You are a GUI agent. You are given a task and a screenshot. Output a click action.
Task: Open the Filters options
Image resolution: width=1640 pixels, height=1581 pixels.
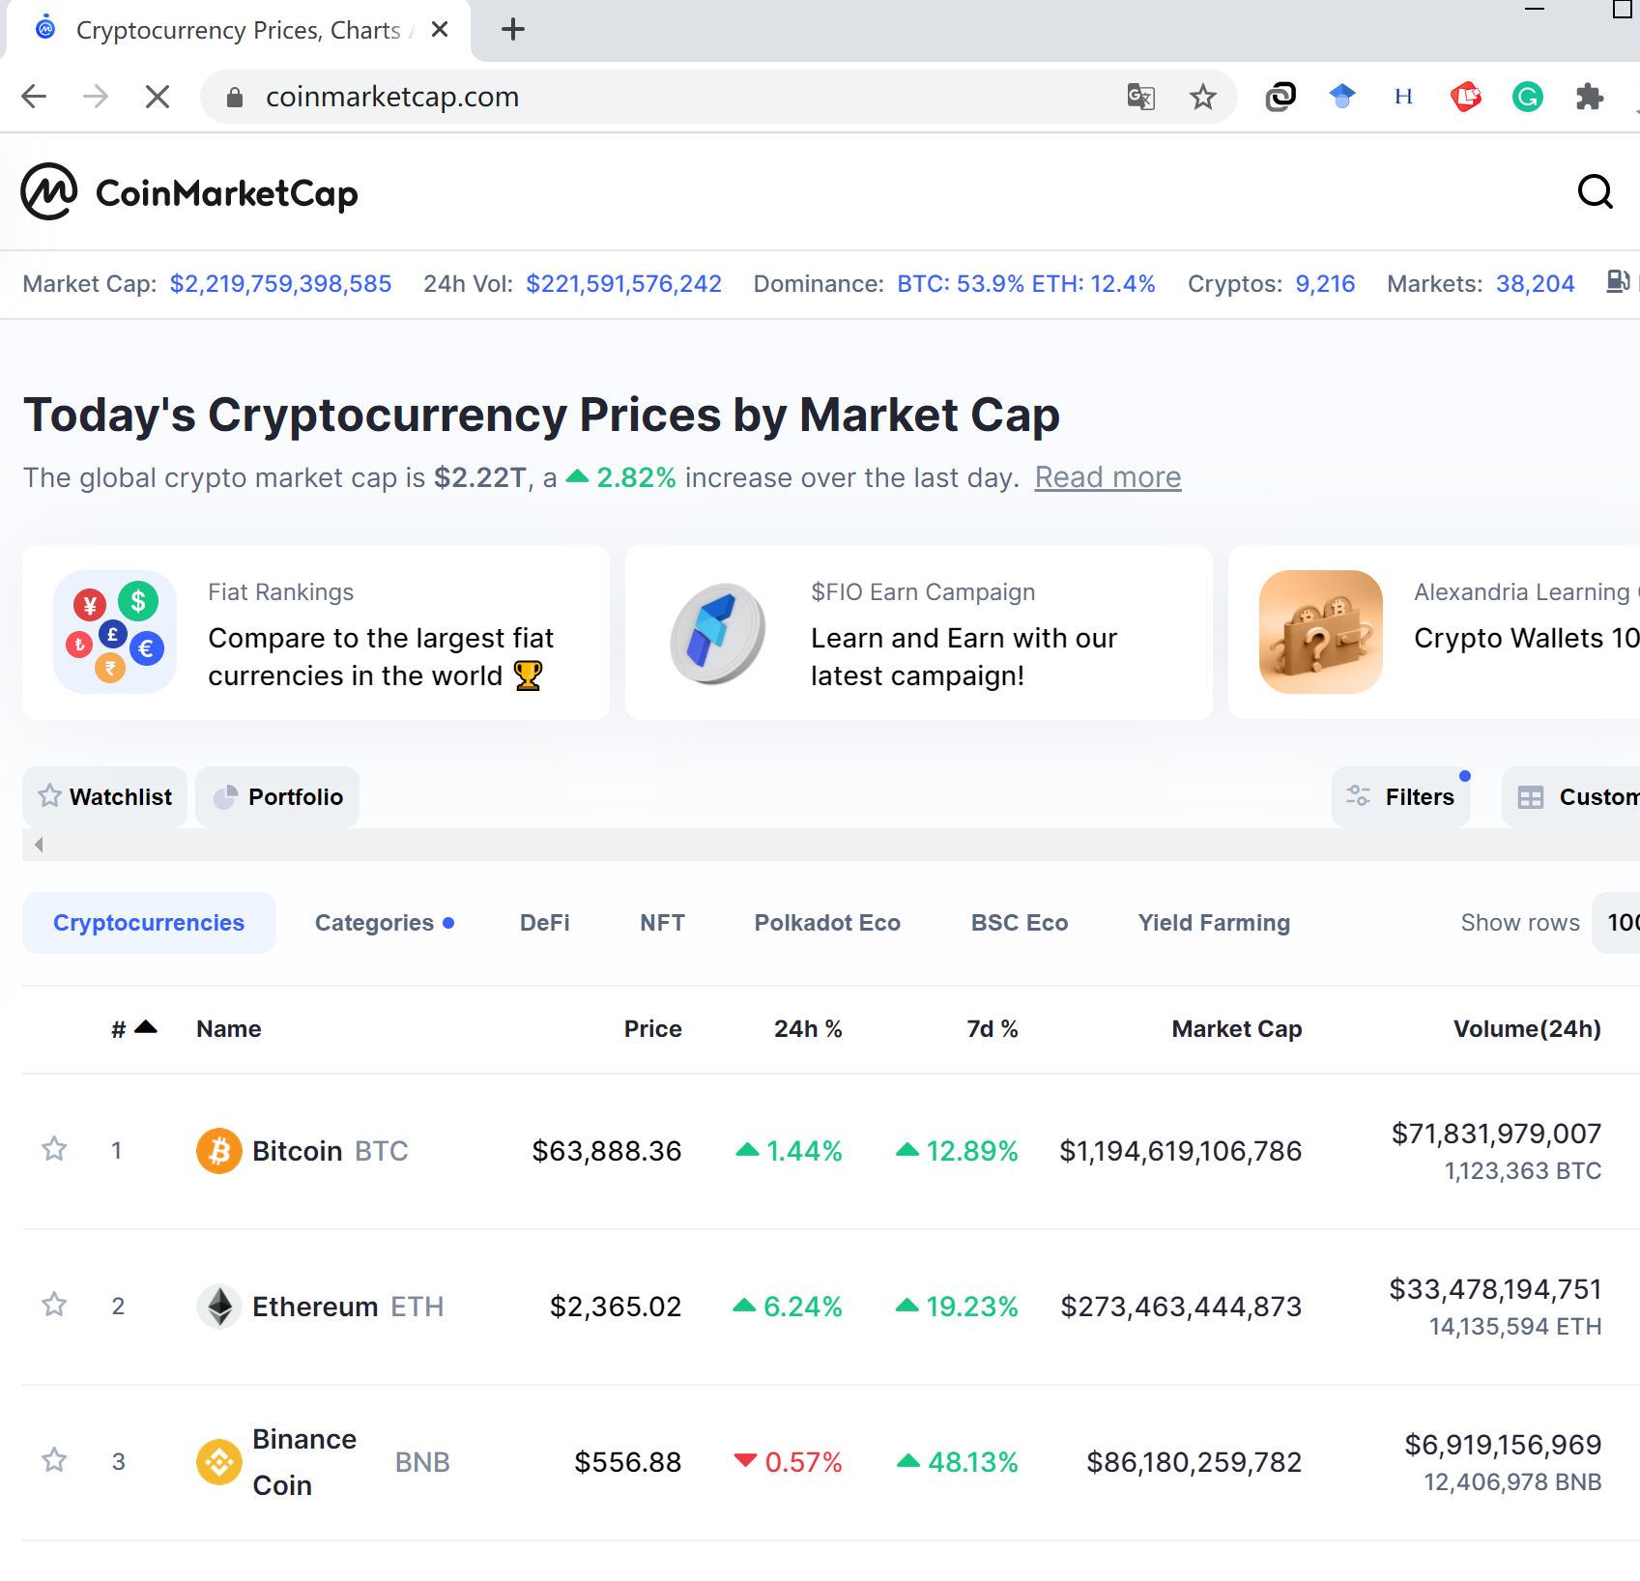coord(1401,797)
